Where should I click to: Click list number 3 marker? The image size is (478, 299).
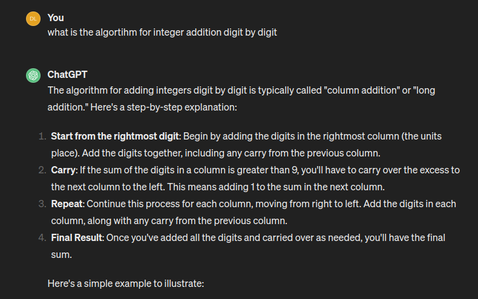tap(42, 204)
